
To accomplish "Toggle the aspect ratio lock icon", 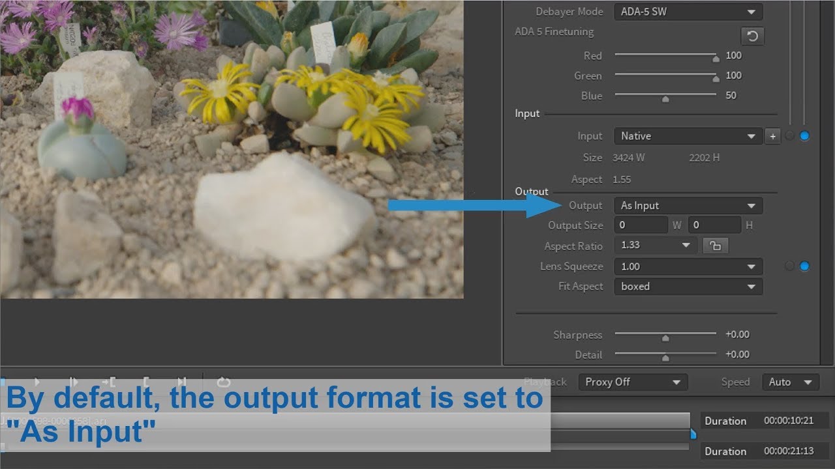I will click(x=716, y=246).
